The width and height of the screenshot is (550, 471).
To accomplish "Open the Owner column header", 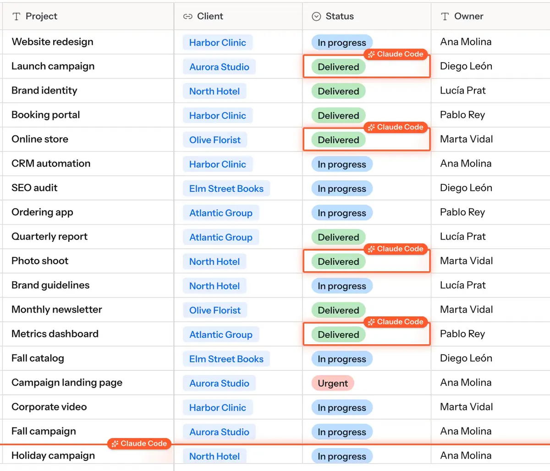I will 490,17.
